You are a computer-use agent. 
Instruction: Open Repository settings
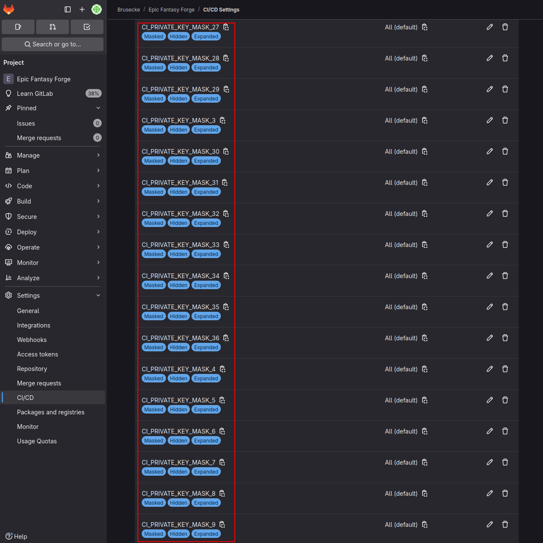(53, 369)
